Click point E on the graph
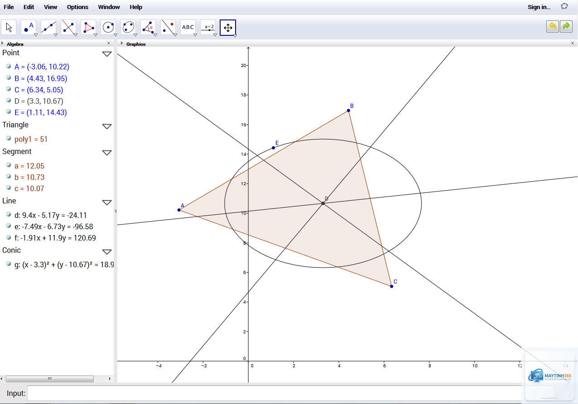This screenshot has width=578, height=404. [273, 148]
